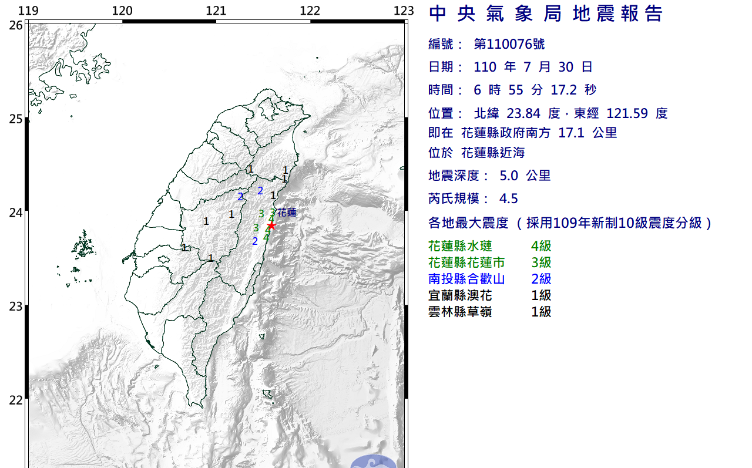Click the red epicenter star on the map
This screenshot has height=468, width=752.
tap(271, 225)
